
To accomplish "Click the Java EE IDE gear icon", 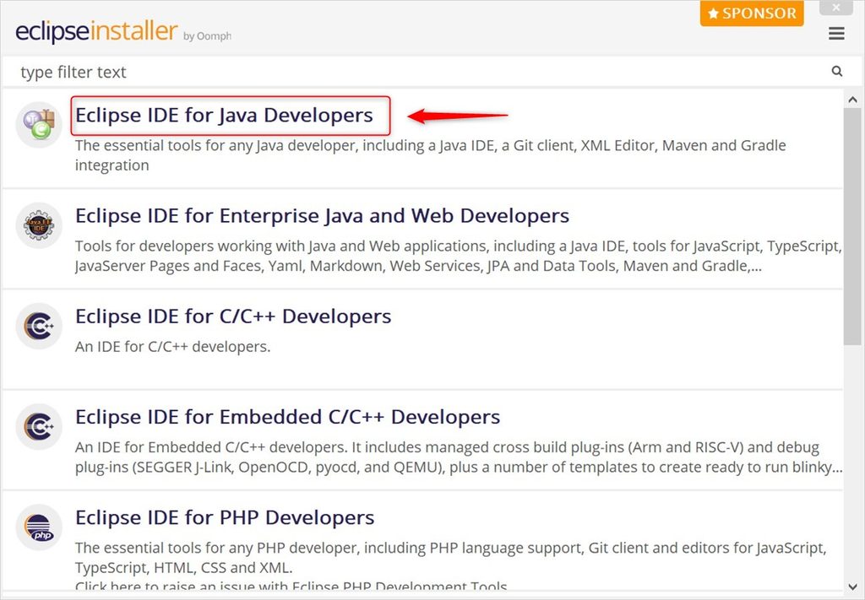I will [39, 225].
